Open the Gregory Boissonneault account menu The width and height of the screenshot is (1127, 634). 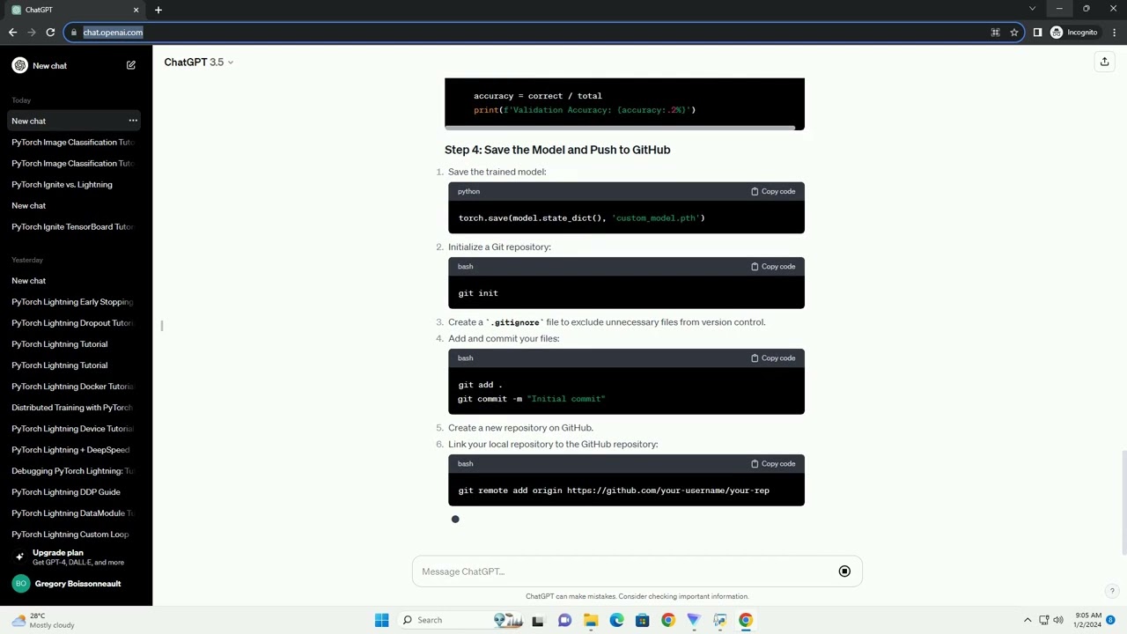point(76,583)
